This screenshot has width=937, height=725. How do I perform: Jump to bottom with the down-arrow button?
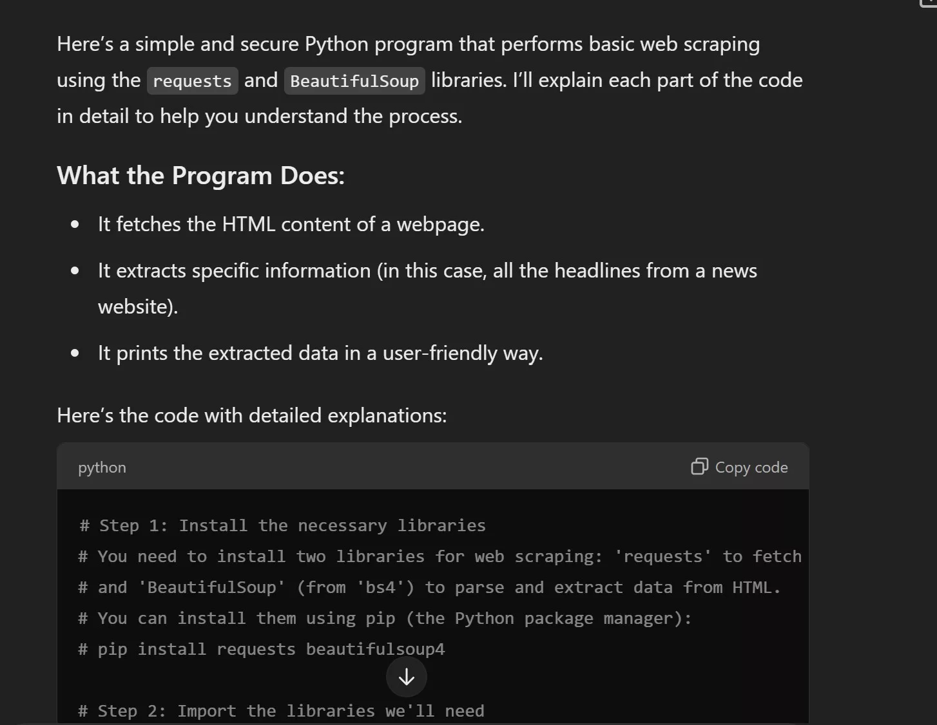406,677
